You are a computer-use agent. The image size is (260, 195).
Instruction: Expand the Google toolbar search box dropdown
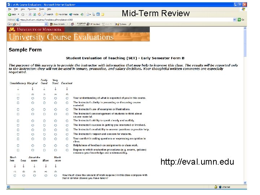(x=46, y=24)
